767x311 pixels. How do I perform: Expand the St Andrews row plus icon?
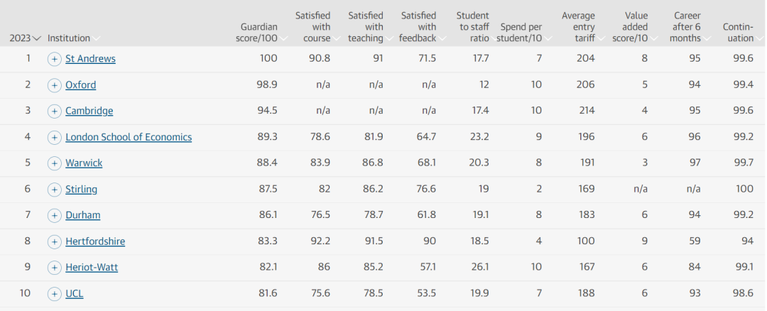55,59
